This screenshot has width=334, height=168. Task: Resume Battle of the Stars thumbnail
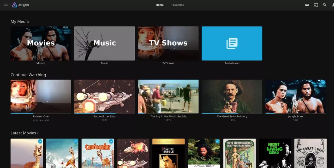point(104,97)
